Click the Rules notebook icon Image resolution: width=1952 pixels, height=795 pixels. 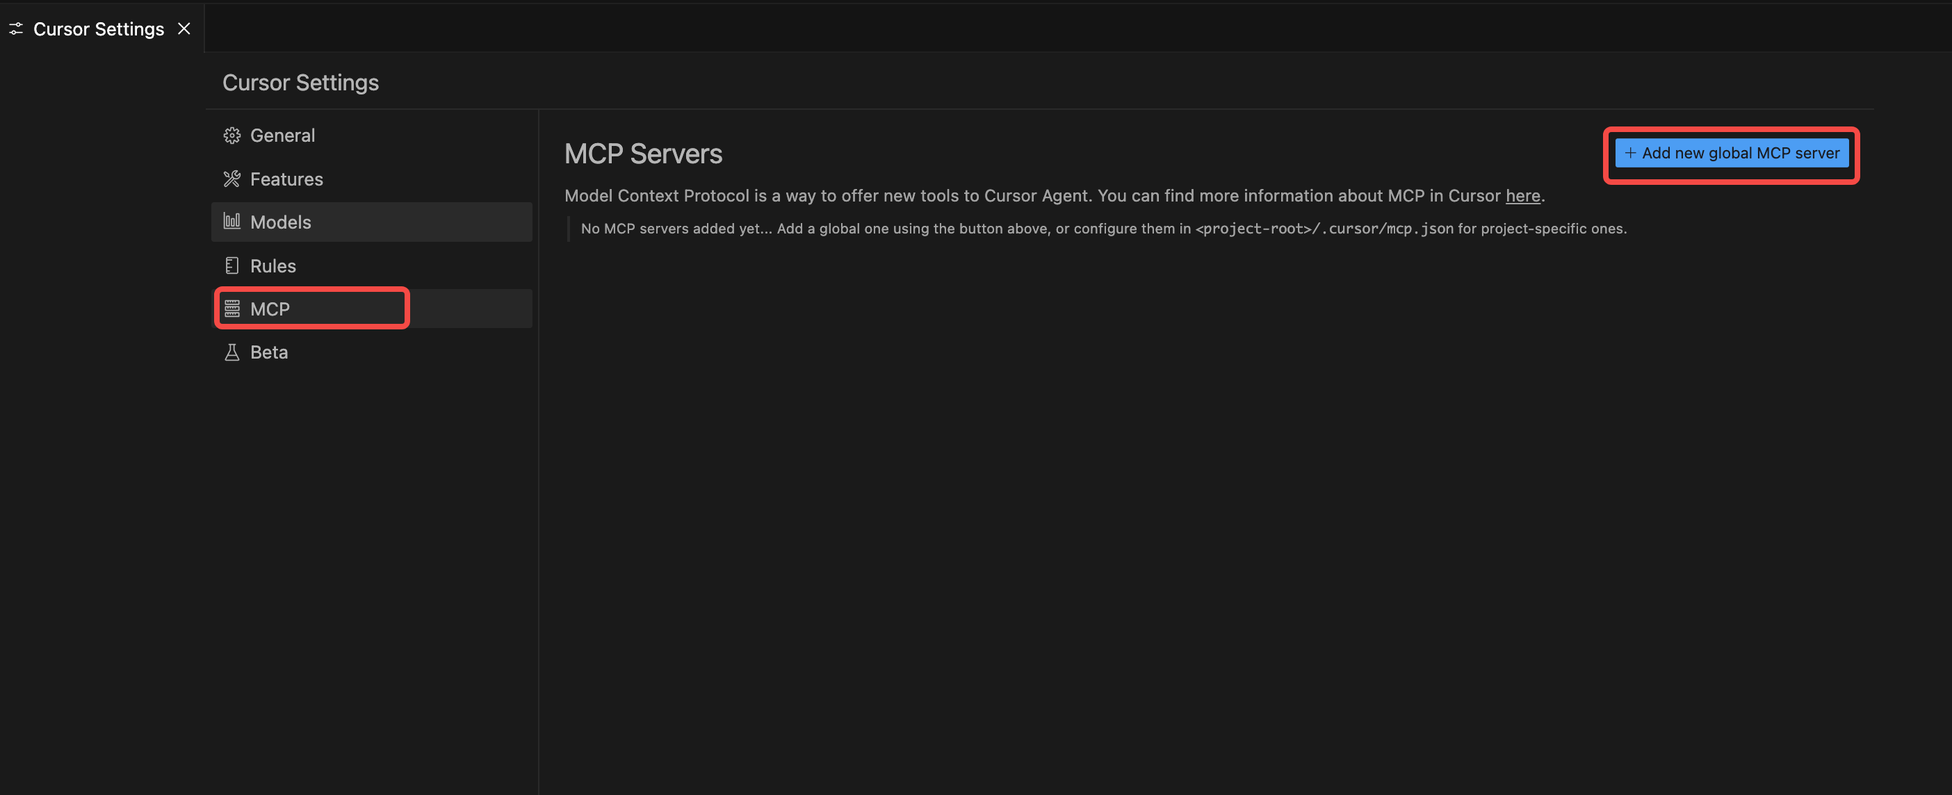[x=232, y=265]
